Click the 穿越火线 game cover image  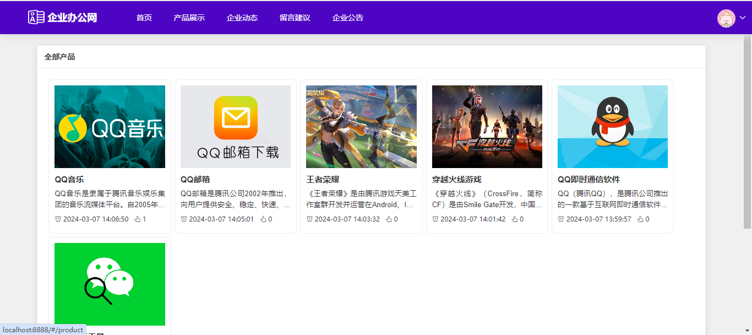point(487,127)
